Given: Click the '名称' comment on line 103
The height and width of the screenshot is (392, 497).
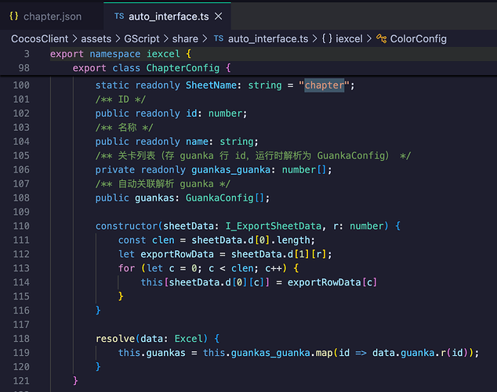Looking at the screenshot, I should (x=127, y=127).
